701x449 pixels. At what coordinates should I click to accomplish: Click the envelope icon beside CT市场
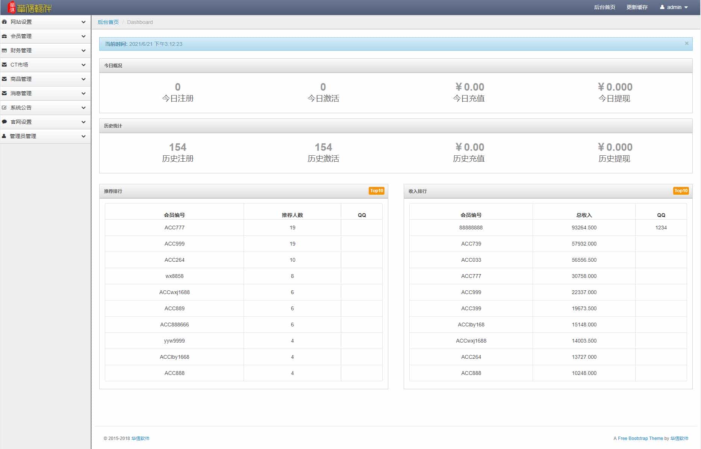click(5, 65)
